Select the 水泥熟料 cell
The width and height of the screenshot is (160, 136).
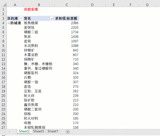[31, 46]
